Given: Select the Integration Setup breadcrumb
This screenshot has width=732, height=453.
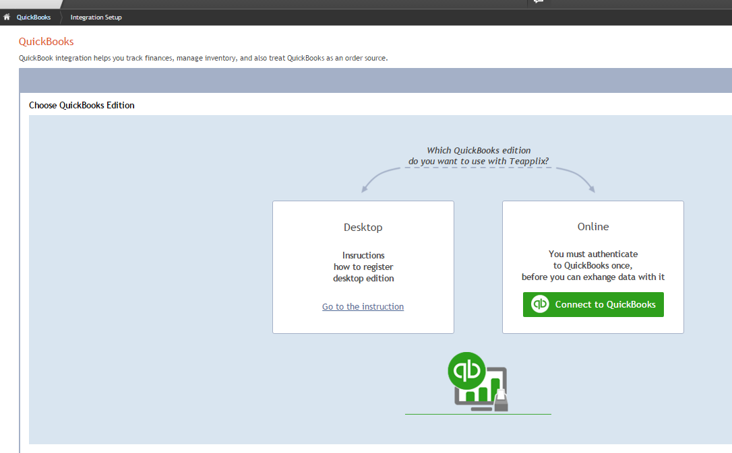Looking at the screenshot, I should pyautogui.click(x=96, y=18).
